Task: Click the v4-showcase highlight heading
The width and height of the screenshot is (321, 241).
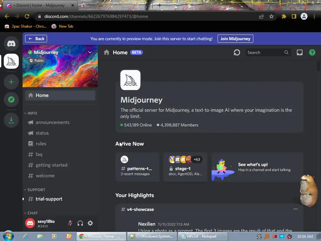Action: pos(140,209)
